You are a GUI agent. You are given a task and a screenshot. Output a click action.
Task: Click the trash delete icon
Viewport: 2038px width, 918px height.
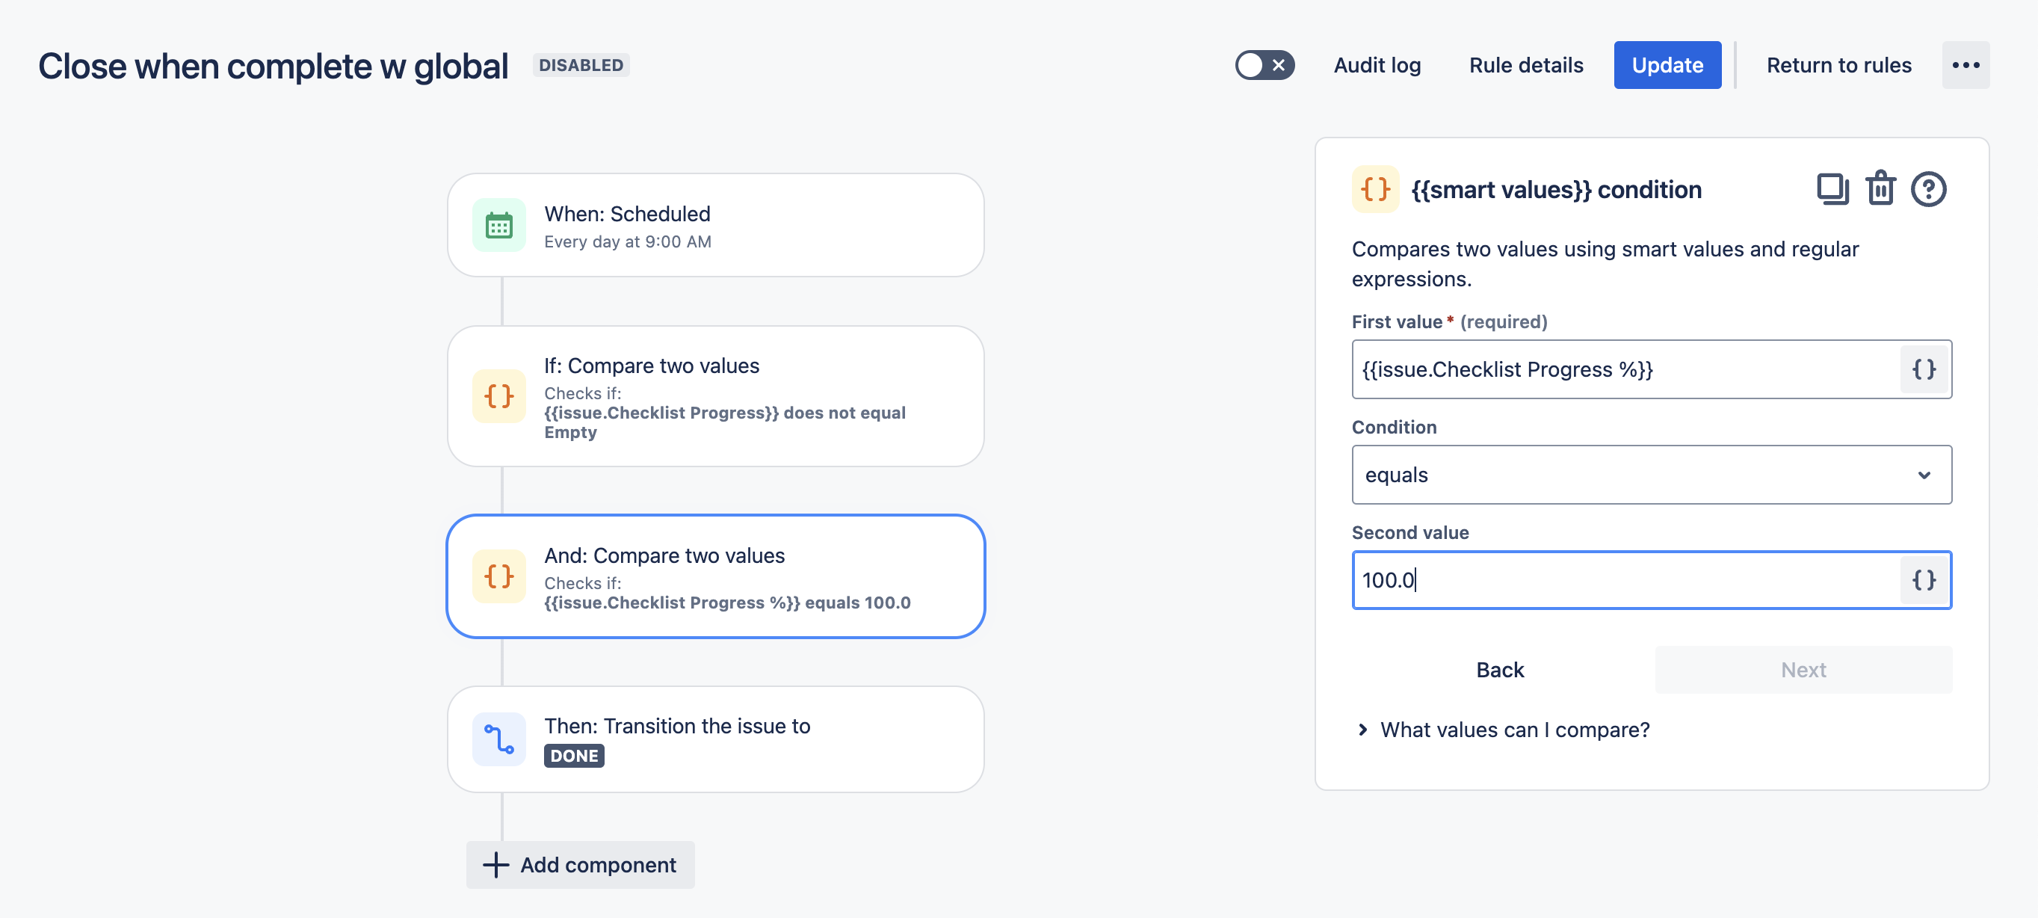pos(1880,189)
